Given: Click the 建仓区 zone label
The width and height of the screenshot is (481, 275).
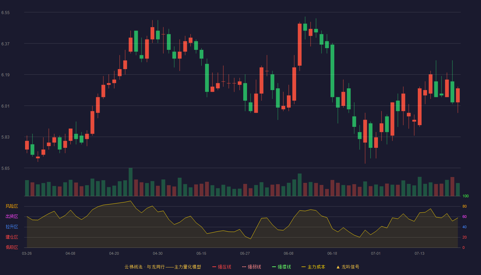Looking at the screenshot, I should click(12, 237).
